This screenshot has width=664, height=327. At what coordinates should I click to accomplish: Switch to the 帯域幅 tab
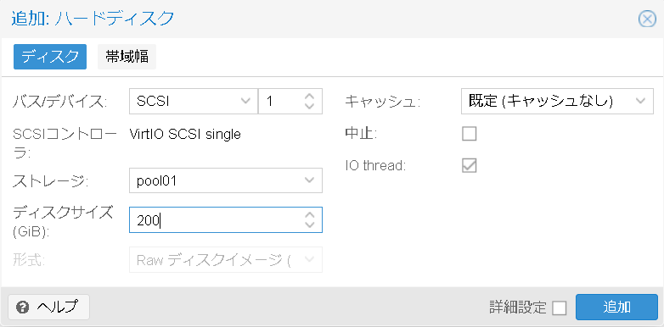tap(127, 57)
